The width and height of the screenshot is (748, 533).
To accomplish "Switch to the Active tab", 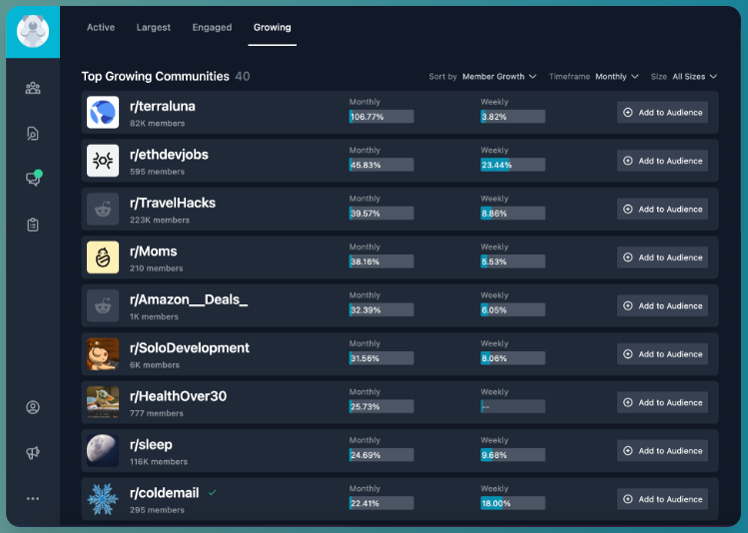I will 101,27.
